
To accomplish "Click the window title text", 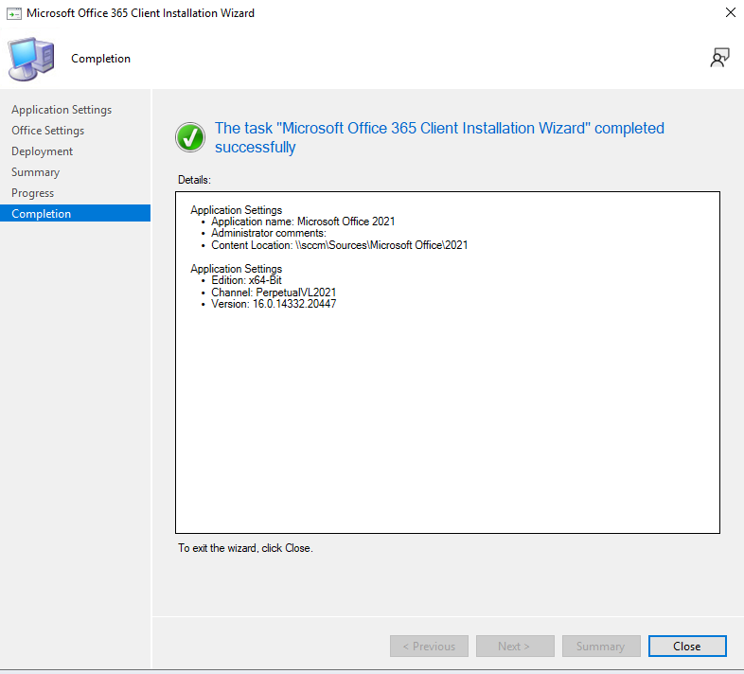I will tap(140, 13).
